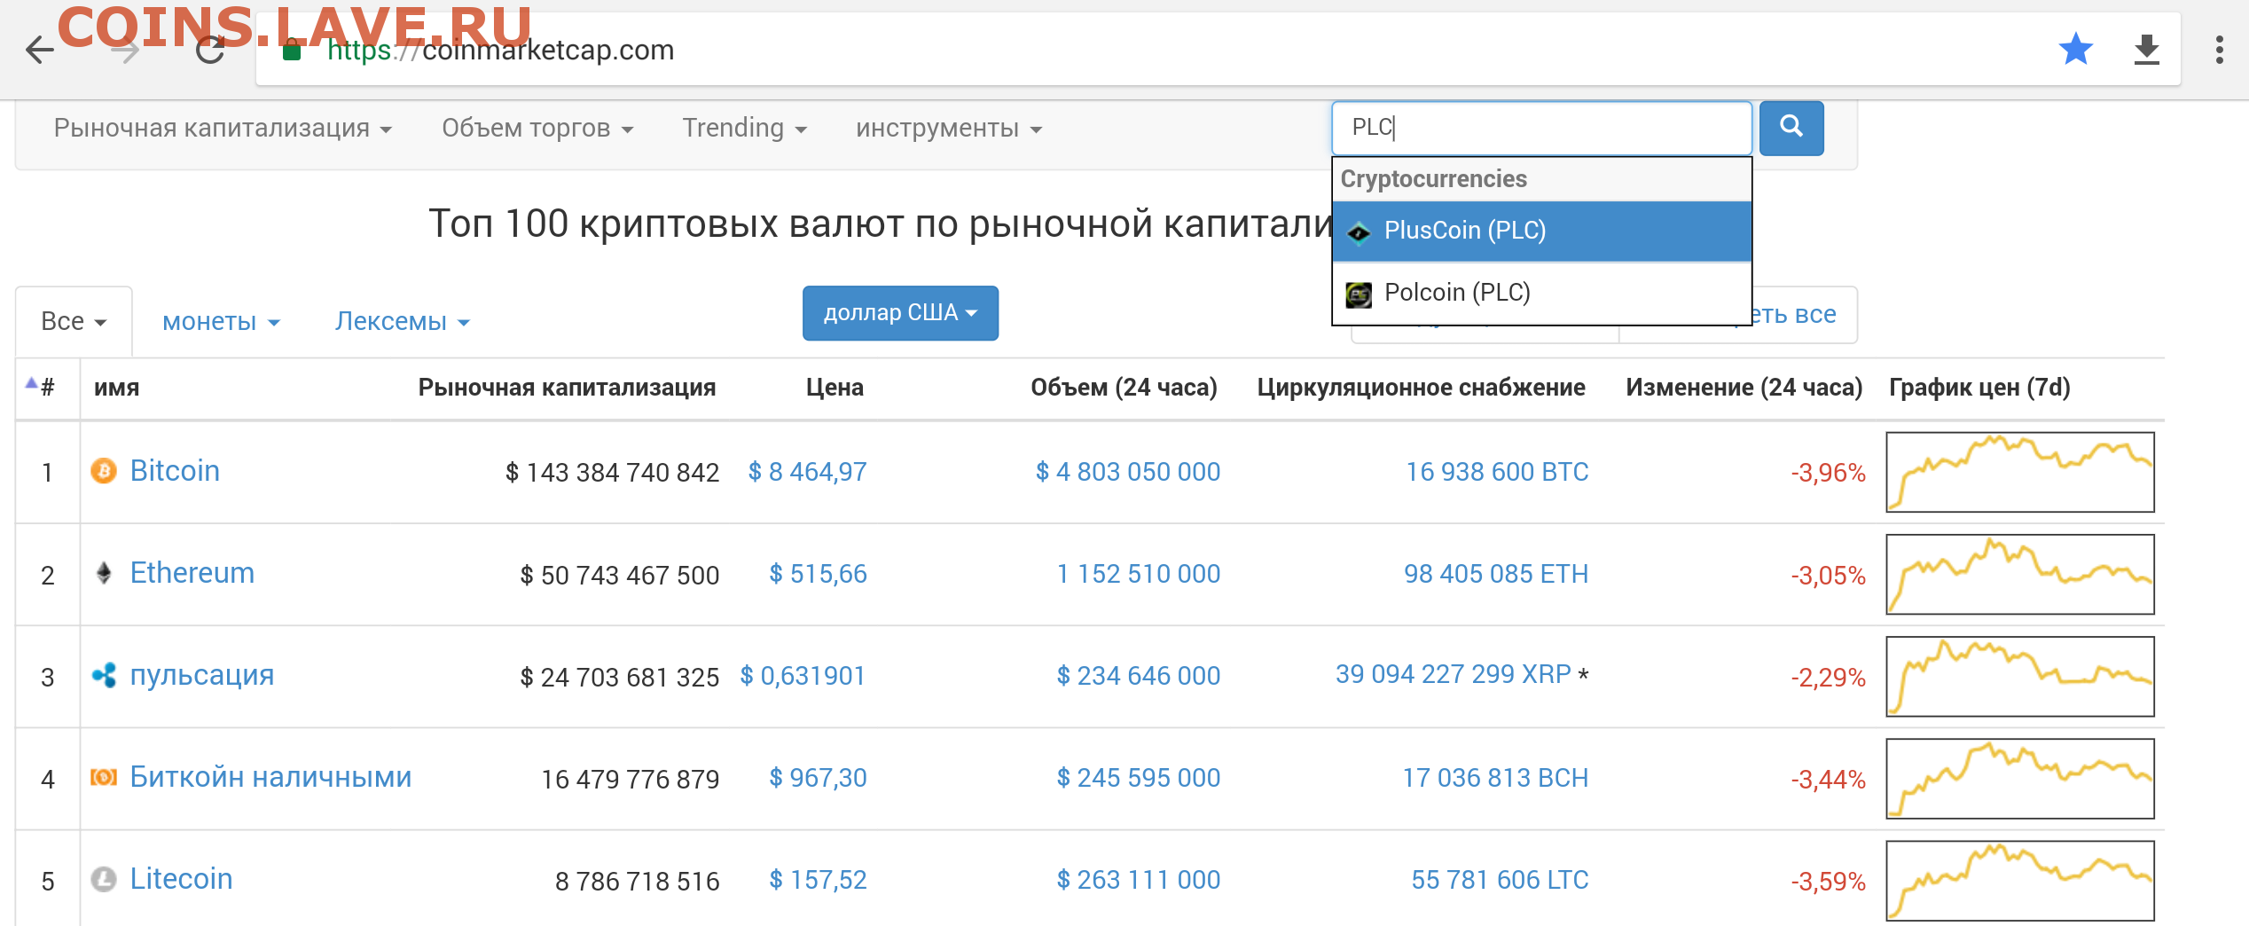Click the XRP 7-day price chart
Viewport: 2249px width, 926px height.
2020,676
